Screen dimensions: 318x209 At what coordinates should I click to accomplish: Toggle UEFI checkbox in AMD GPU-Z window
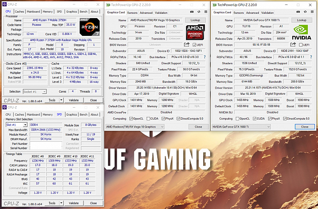click(194, 45)
